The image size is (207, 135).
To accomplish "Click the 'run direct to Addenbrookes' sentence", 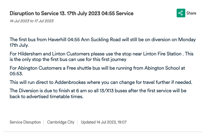I will 101,82.
